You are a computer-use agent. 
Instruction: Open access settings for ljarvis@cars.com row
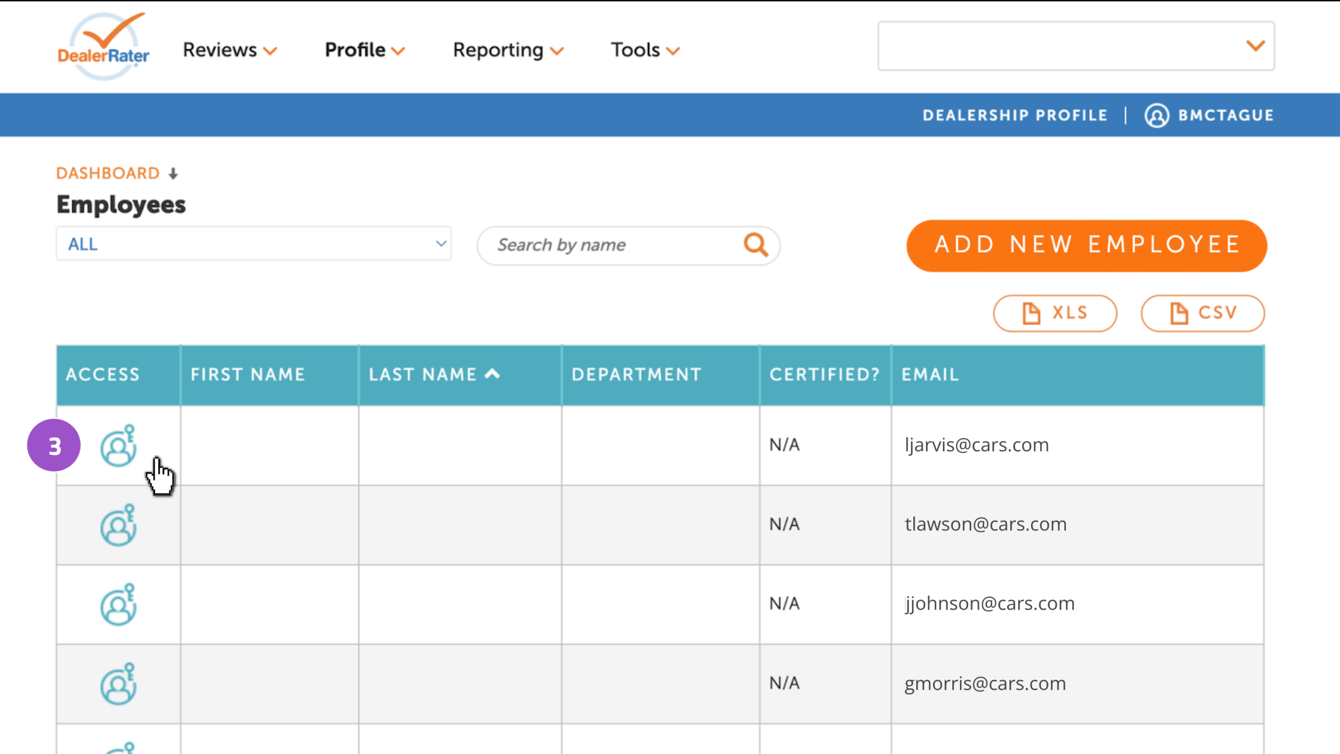click(x=119, y=446)
